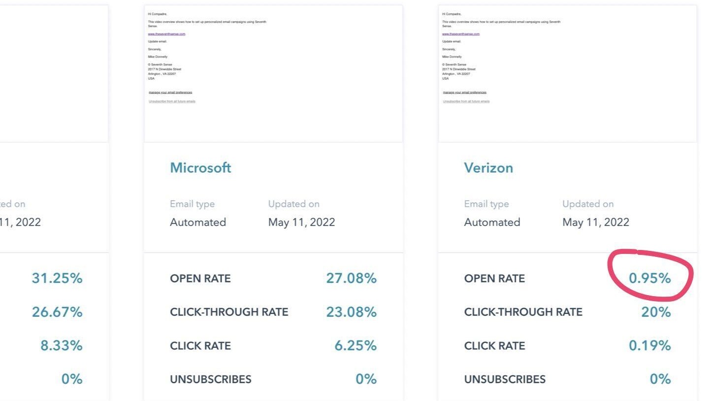The width and height of the screenshot is (714, 401).
Task: Open the Verizon email title link
Action: pyautogui.click(x=488, y=168)
